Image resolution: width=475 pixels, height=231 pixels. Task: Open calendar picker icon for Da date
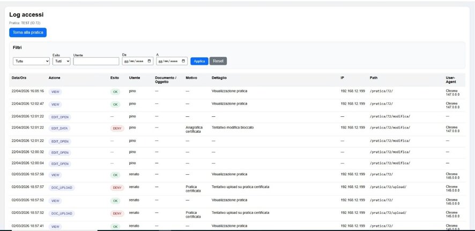pos(150,61)
